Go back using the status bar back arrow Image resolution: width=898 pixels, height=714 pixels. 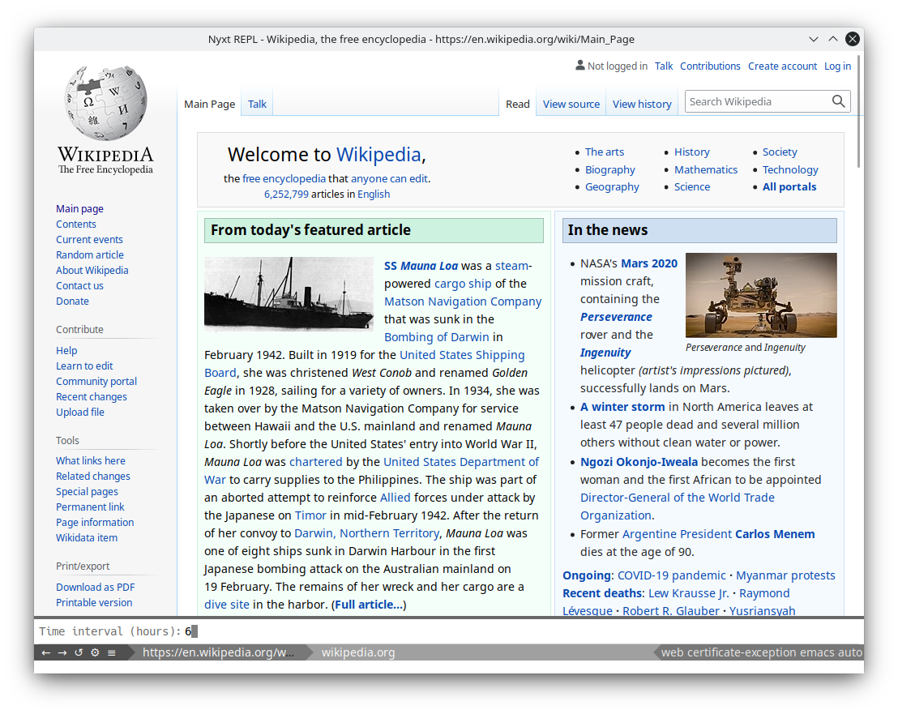point(46,652)
